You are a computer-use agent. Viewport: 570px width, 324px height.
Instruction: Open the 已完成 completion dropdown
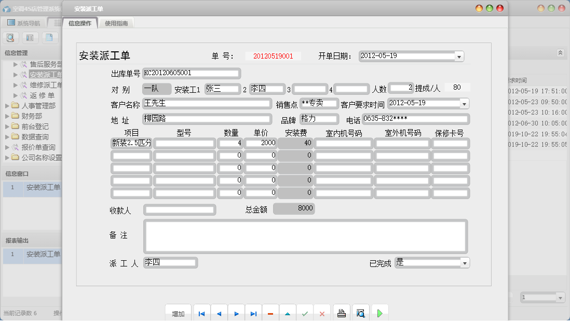(465, 262)
